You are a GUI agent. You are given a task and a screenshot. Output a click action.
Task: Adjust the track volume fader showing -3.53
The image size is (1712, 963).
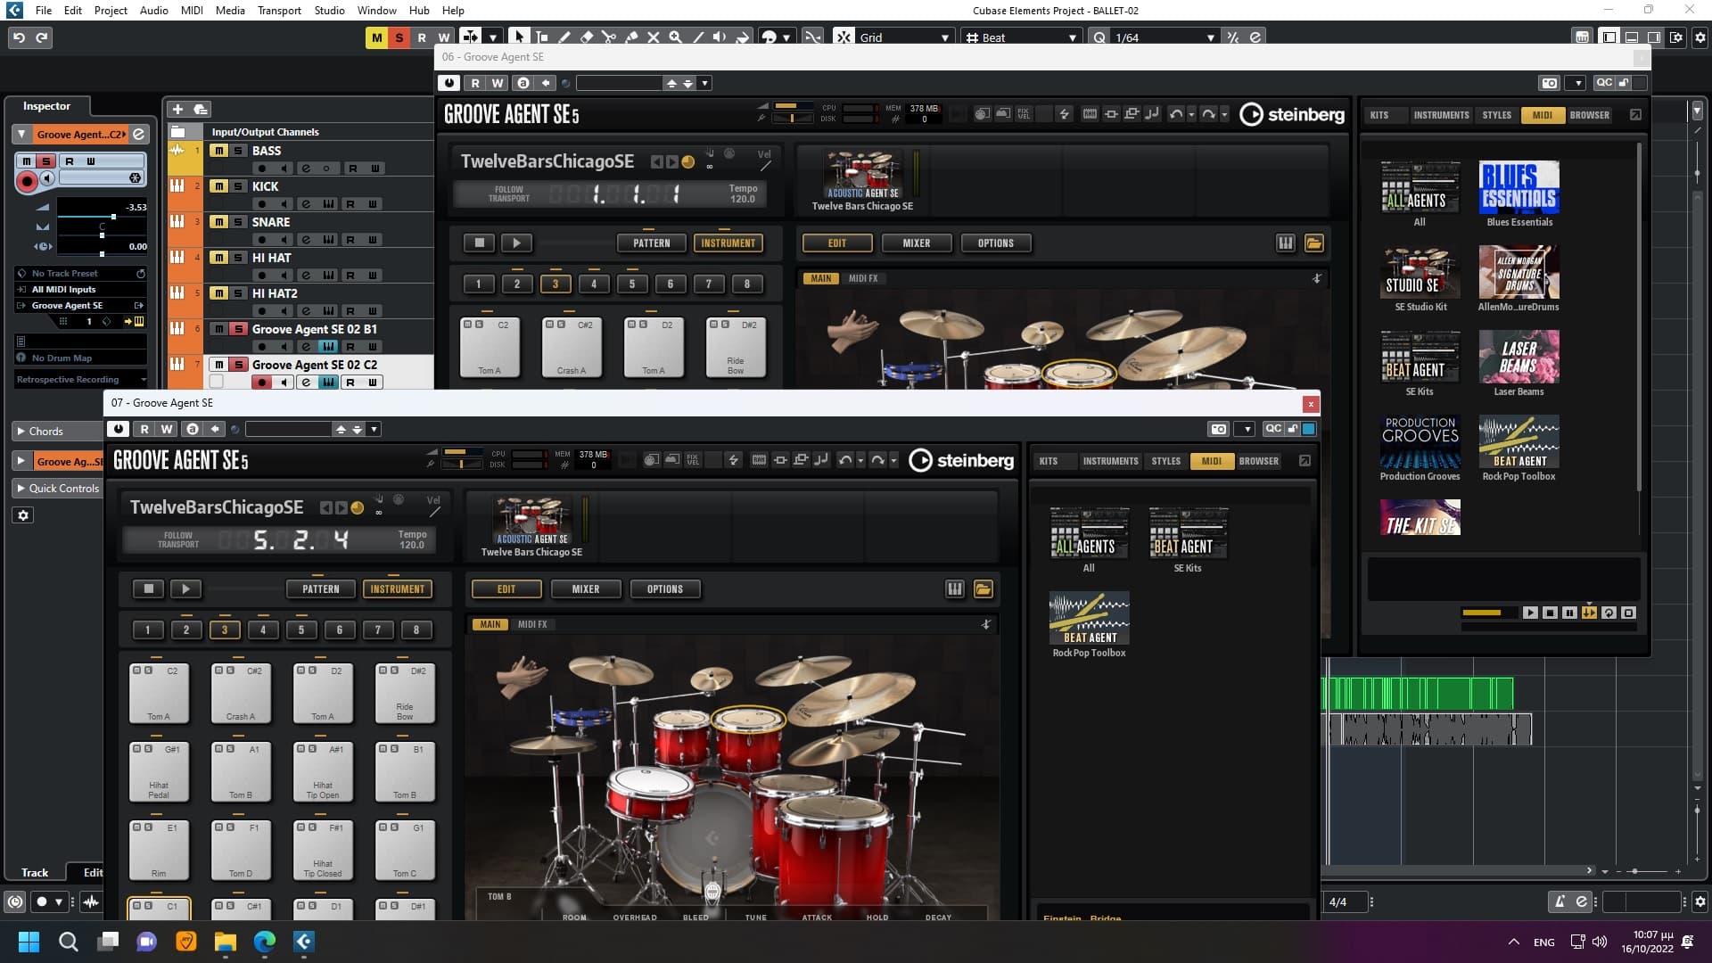113,217
